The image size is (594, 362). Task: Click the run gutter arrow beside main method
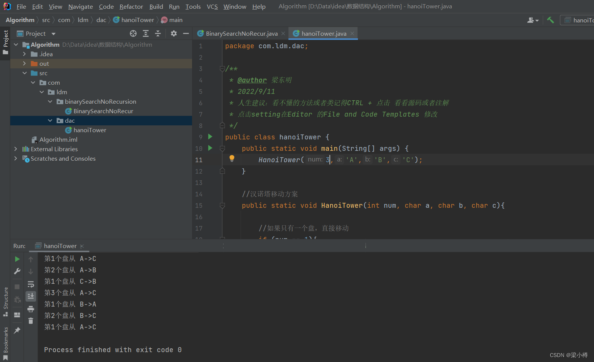[x=210, y=148]
